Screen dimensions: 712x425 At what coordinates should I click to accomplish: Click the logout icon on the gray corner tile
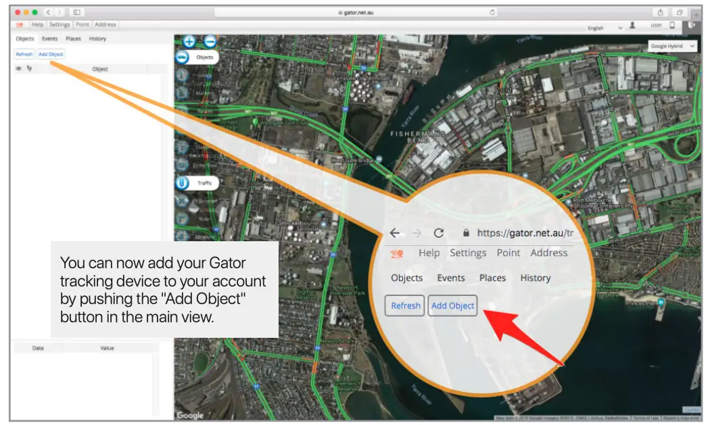click(691, 26)
